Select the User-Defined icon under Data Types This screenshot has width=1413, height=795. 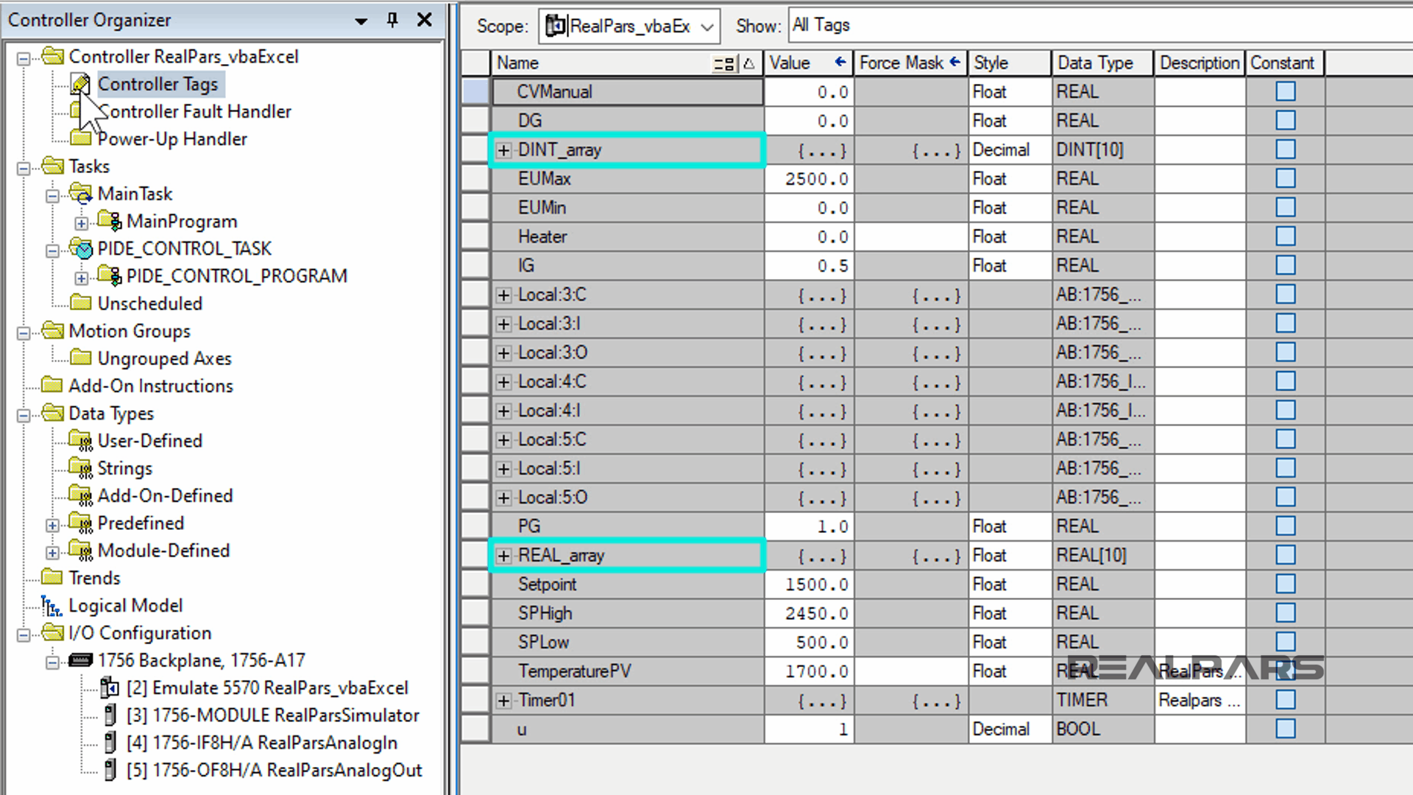81,440
